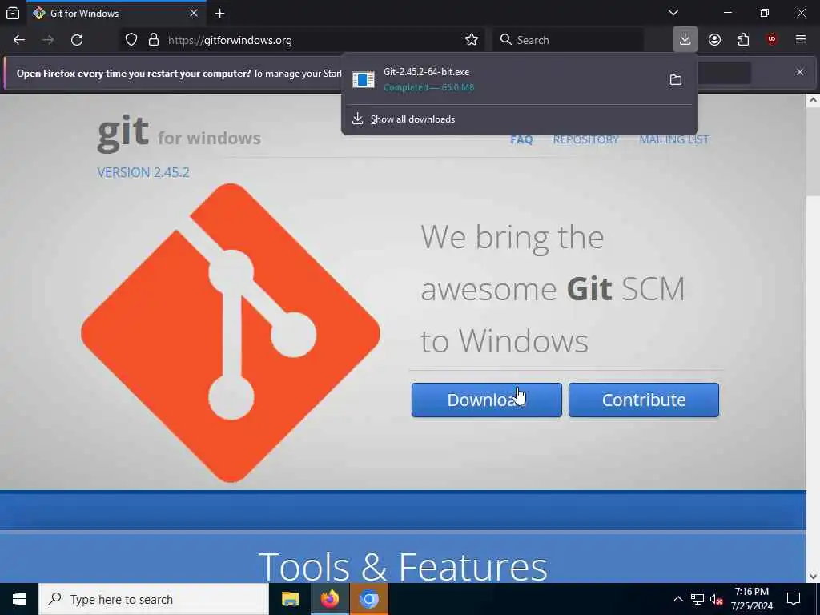Open the Firefox View button
820x615 pixels.
tap(13, 13)
